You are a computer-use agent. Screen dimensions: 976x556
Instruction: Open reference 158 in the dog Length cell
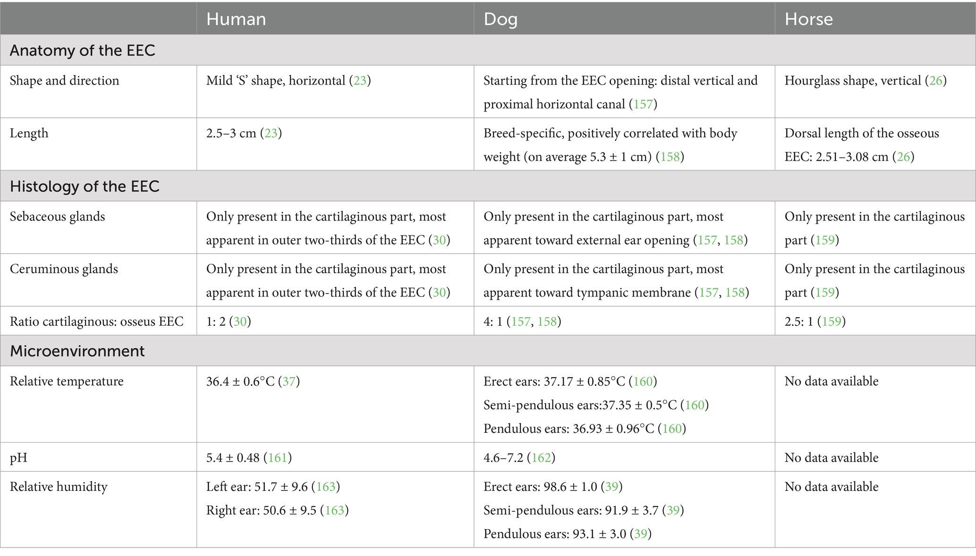point(670,157)
